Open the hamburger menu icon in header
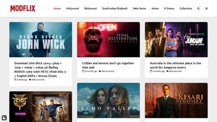Screen dimensions: 217x122 click(206, 8)
